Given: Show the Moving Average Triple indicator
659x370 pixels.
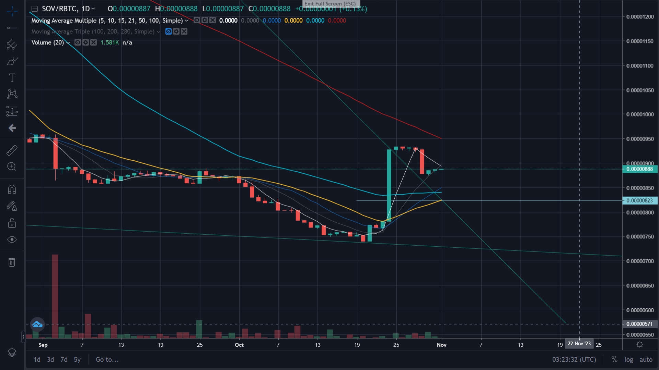Looking at the screenshot, I should point(168,32).
